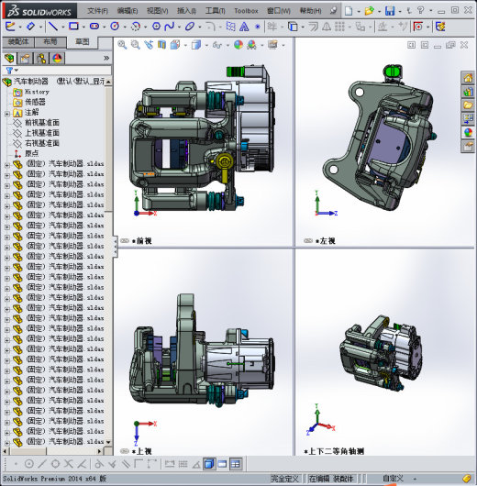Toggle the four-view viewport layout button
This screenshot has width=477, height=486.
coord(236,464)
